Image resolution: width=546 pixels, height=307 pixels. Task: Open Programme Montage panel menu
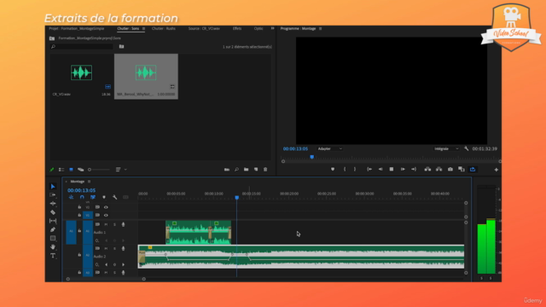pyautogui.click(x=321, y=28)
